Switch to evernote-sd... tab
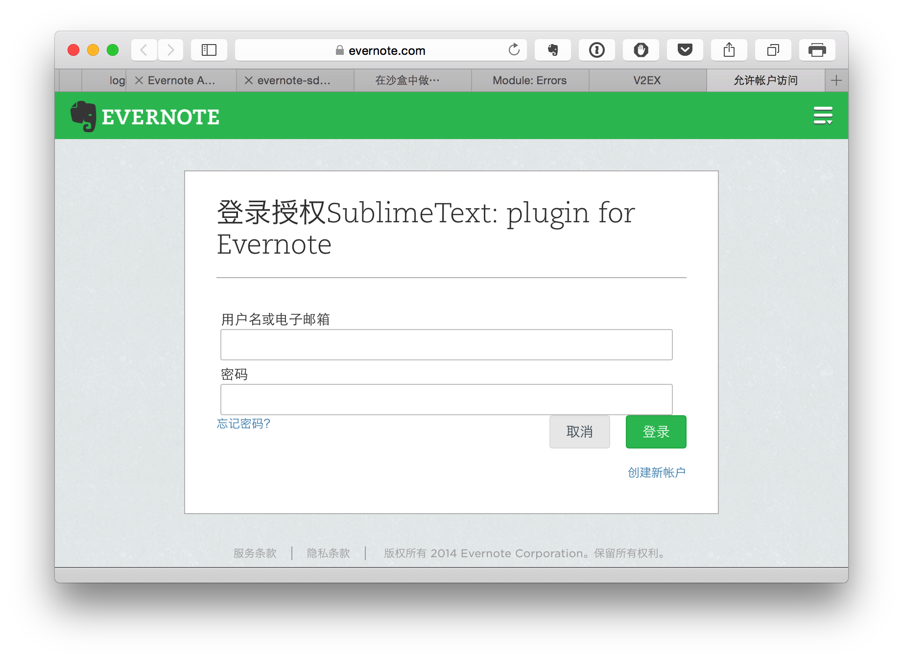This screenshot has height=661, width=903. click(x=295, y=80)
